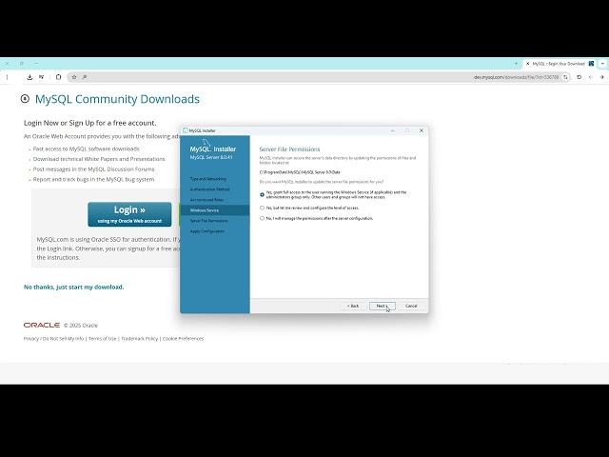The width and height of the screenshot is (609, 457).
Task: Close the MySQL Installer window
Action: [422, 130]
